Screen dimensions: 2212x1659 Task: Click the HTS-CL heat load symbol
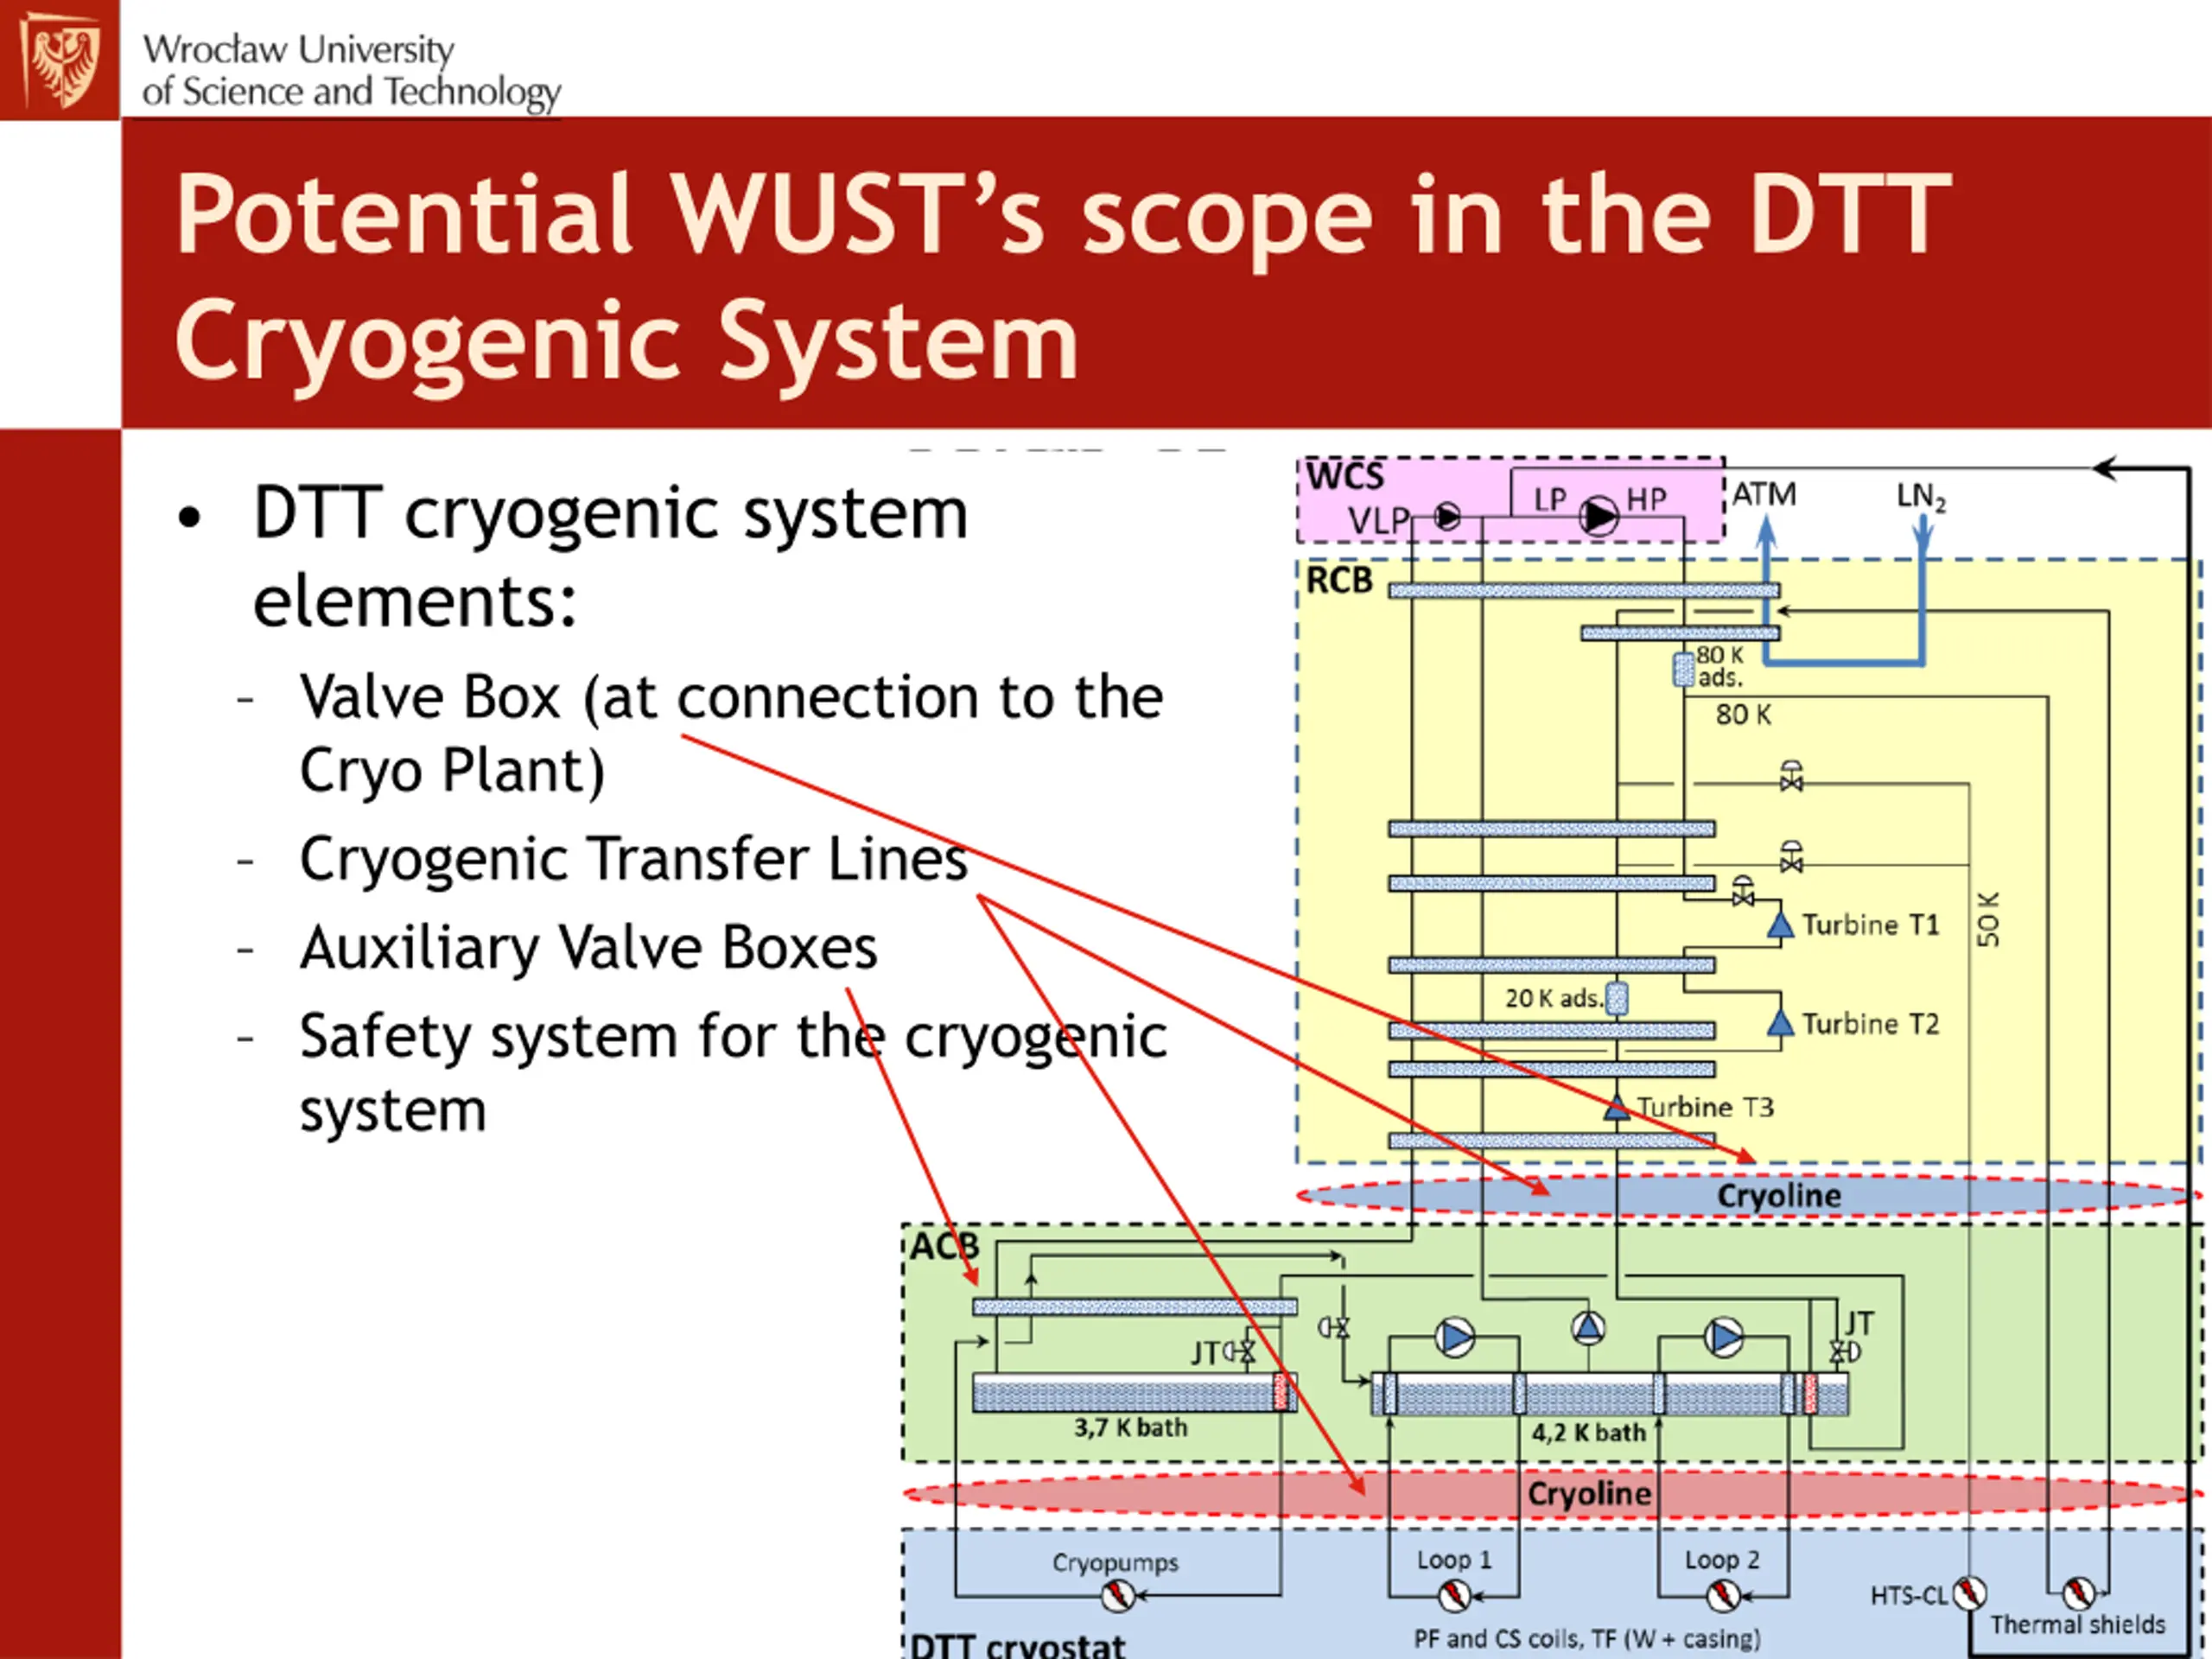point(1969,1592)
